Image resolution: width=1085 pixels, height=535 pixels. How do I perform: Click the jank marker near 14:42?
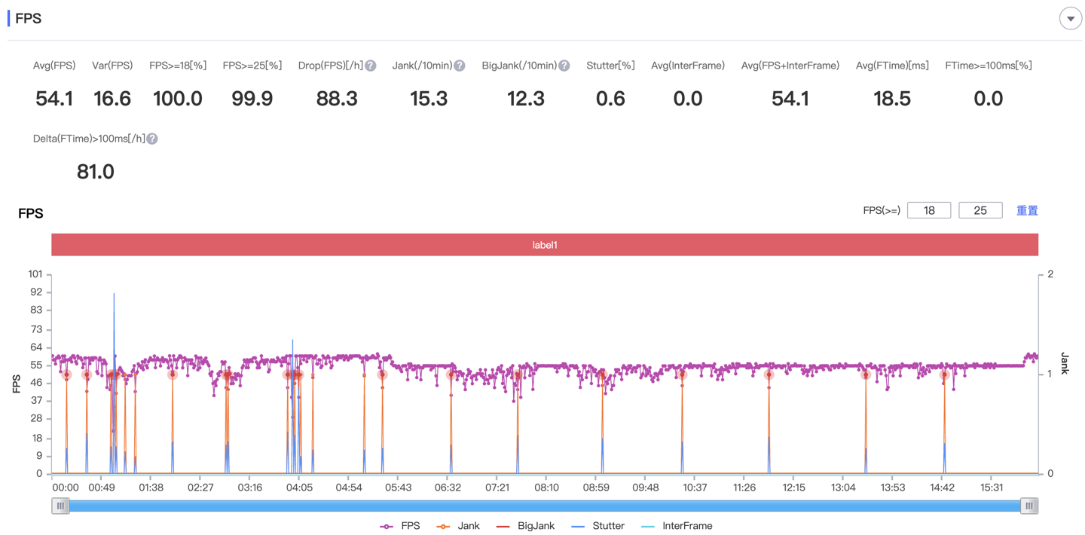944,374
